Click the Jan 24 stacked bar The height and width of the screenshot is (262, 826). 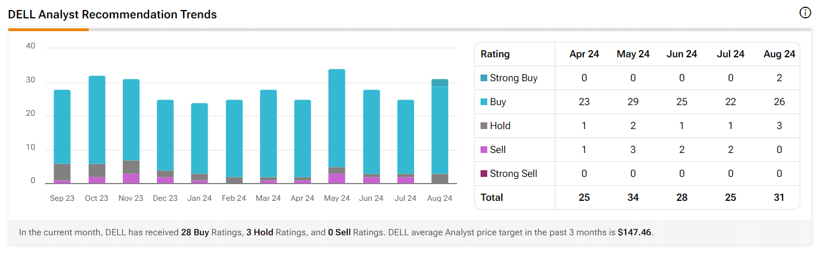click(x=200, y=144)
